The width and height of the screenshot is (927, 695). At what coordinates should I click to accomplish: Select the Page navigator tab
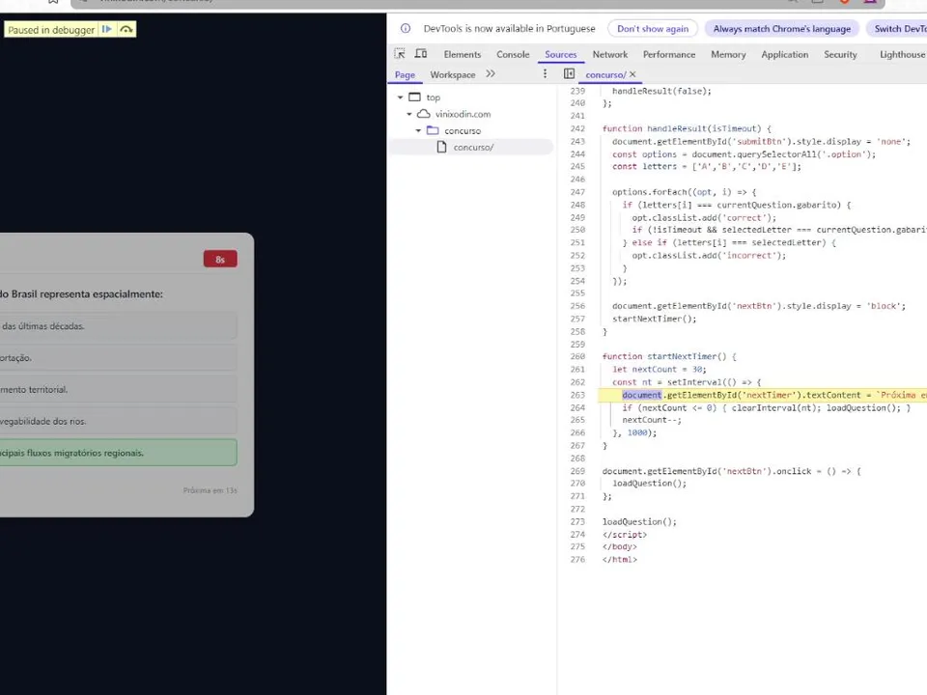coord(405,74)
